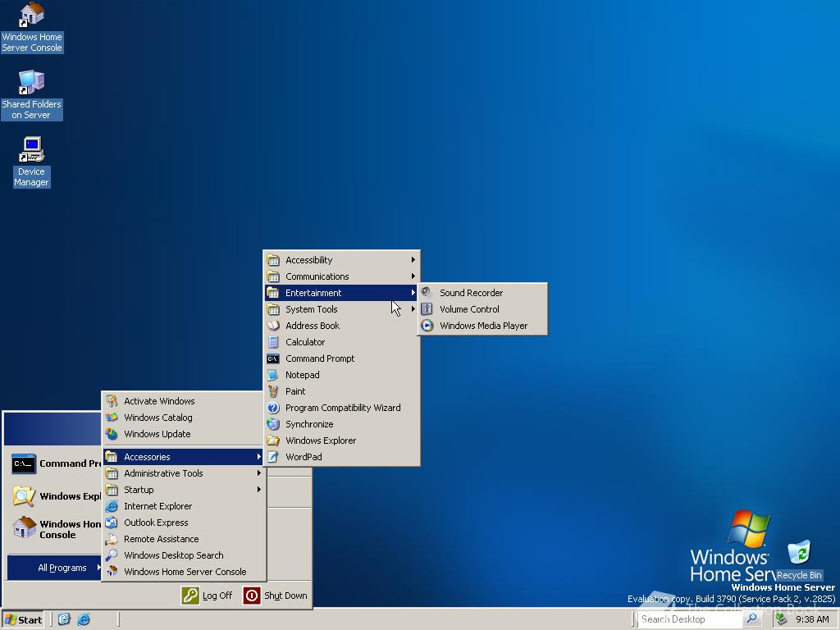Click the Entertainment submenu arrow

413,293
